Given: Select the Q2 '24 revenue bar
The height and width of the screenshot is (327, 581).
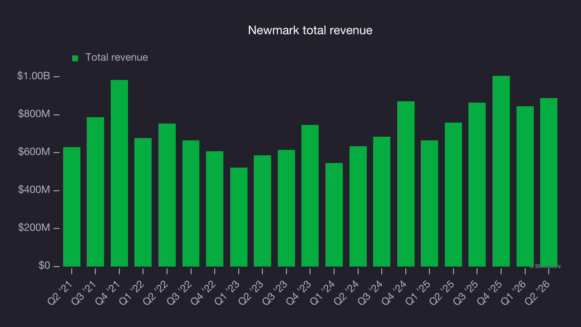Looking at the screenshot, I should [358, 206].
